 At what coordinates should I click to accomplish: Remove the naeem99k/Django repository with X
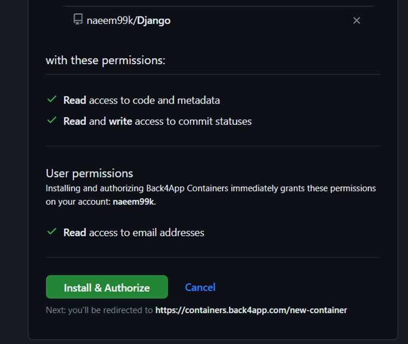coord(357,21)
